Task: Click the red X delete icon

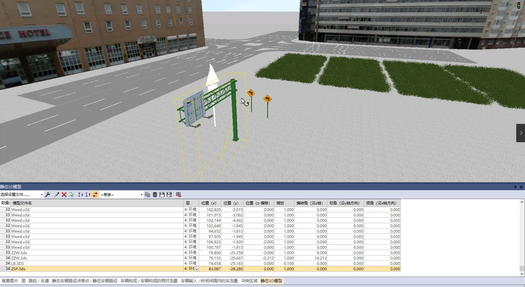Action: (x=64, y=195)
